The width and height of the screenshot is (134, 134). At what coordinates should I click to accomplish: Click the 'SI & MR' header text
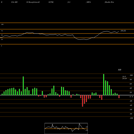pos(14,2)
